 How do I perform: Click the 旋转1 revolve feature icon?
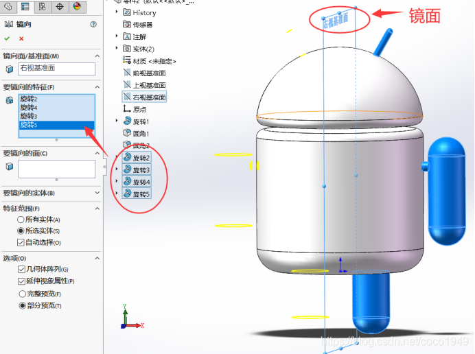tap(127, 121)
